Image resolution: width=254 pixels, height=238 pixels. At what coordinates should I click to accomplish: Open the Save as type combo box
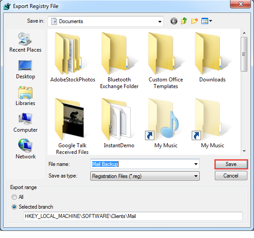pyautogui.click(x=145, y=176)
